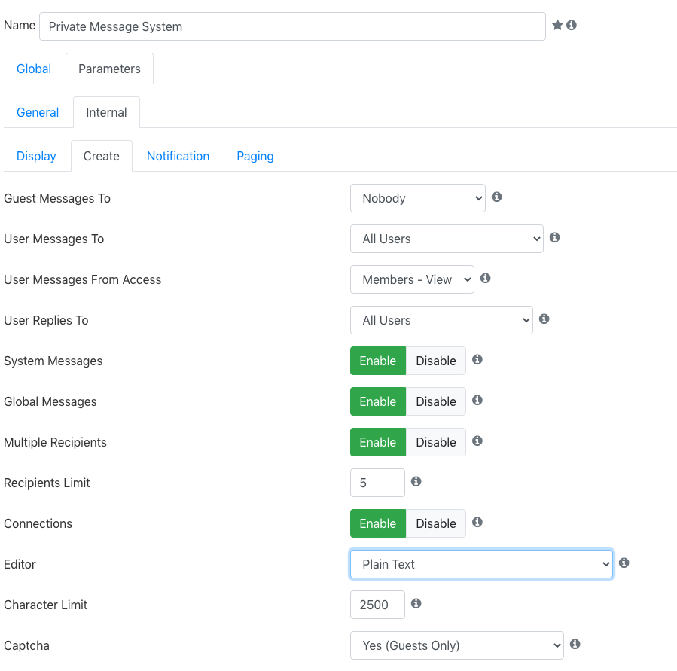Click the info icon next to Editor dropdown

624,563
